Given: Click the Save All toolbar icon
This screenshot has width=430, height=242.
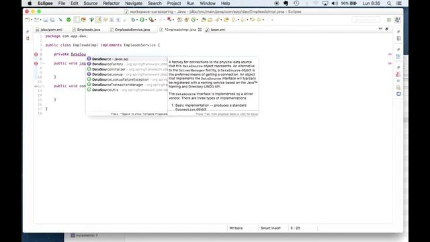Looking at the screenshot, I should [52, 19].
